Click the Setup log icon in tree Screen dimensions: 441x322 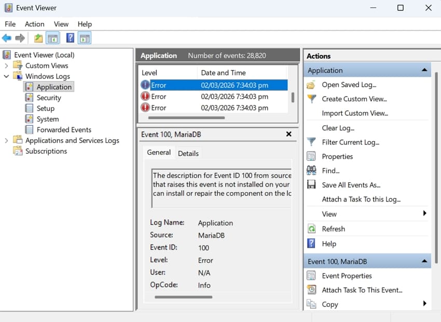tap(29, 108)
